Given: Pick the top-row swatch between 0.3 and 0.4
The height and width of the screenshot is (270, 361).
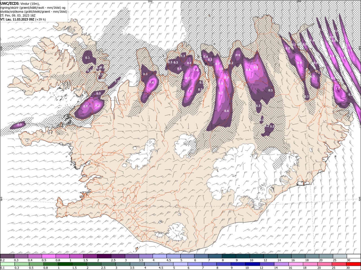Looking at the screenshot, I should [x=21, y=256].
